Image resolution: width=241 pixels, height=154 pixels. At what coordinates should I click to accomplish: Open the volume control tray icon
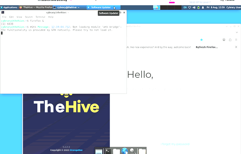click(x=194, y=7)
